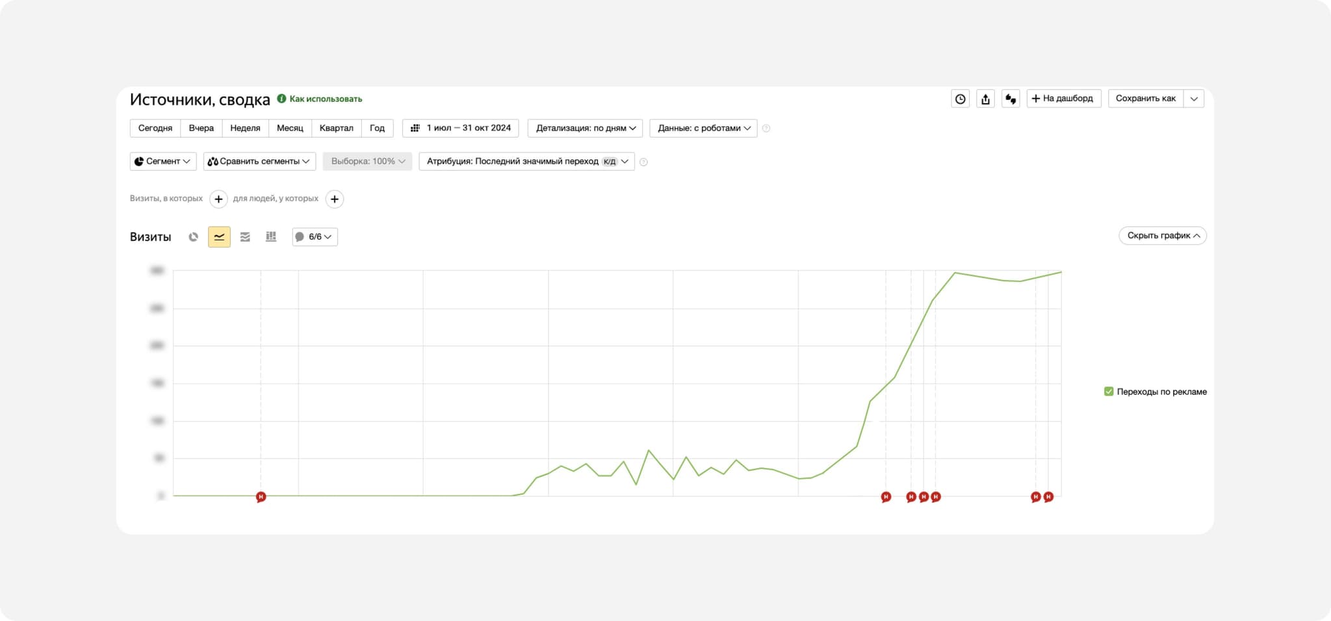Click the leftmost red annotation marker on chart

(x=261, y=497)
